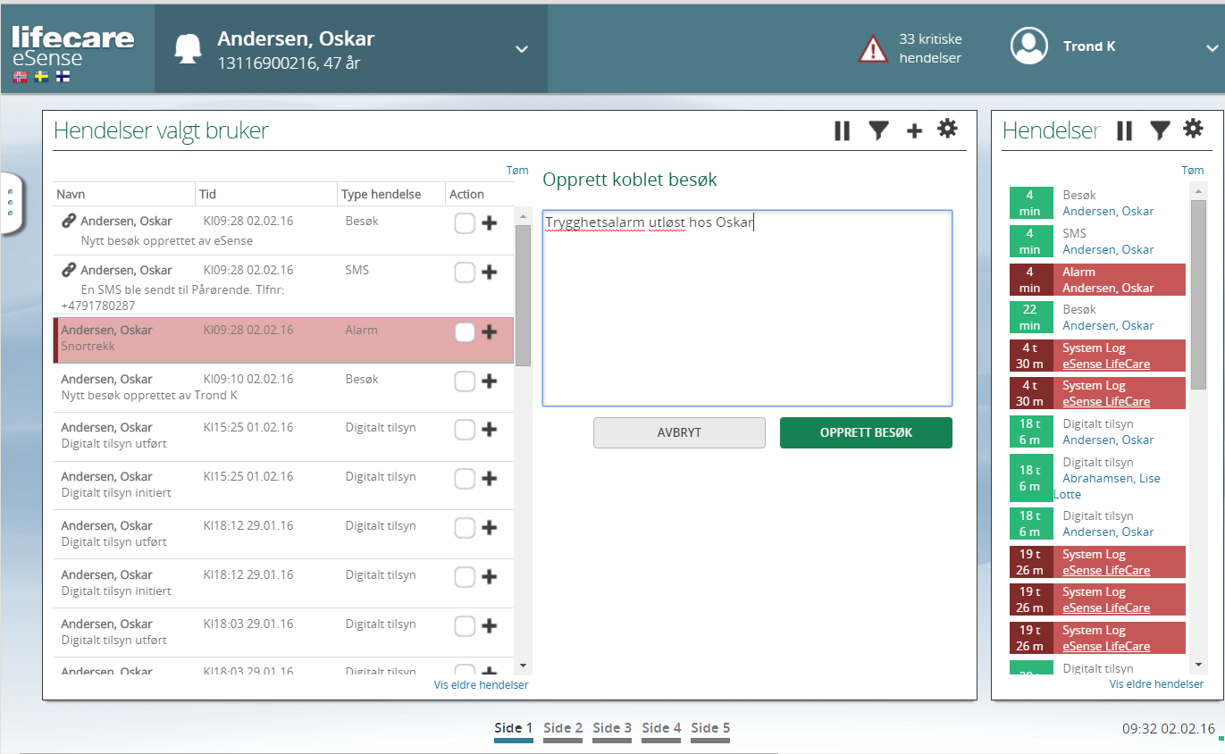Click plus action on 'Digitalt tilsyn initiert' Kl18:12 row

(x=489, y=577)
